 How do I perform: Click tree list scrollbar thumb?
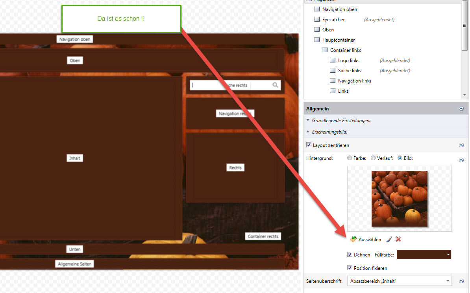464,26
